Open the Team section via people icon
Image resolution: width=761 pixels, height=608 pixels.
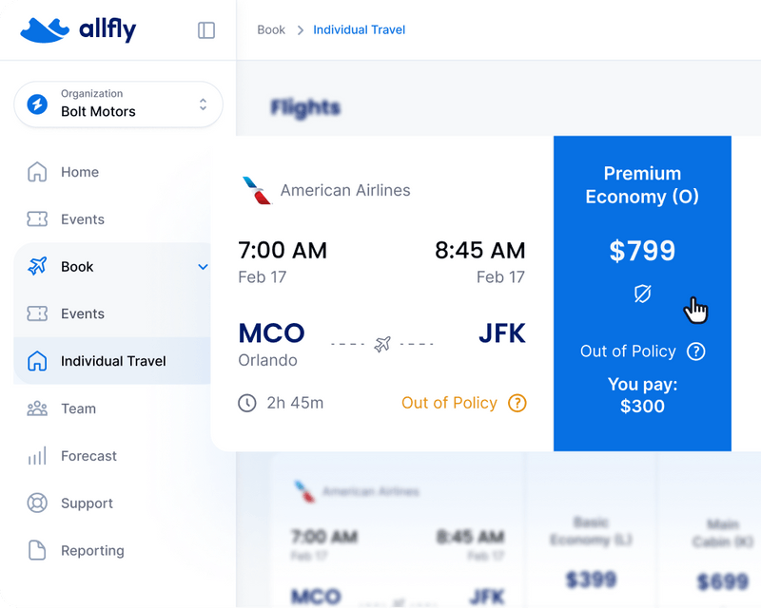tap(38, 408)
